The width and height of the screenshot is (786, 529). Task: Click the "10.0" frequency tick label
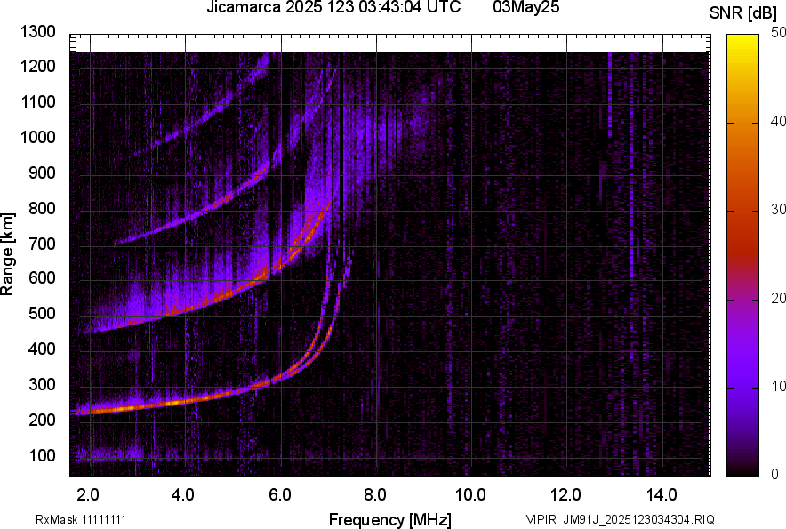pyautogui.click(x=470, y=494)
